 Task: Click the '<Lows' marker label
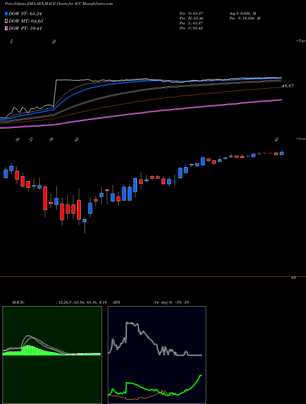pos(301,138)
